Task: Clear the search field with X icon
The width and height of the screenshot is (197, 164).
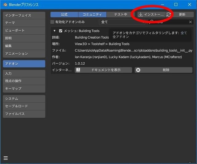Action: [191, 22]
